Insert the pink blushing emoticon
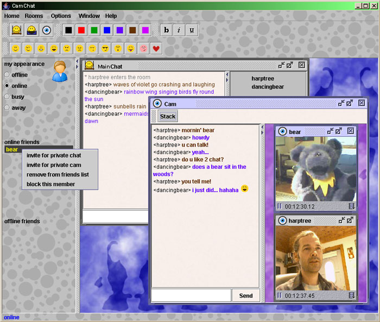The height and width of the screenshot is (322, 380). point(143,48)
